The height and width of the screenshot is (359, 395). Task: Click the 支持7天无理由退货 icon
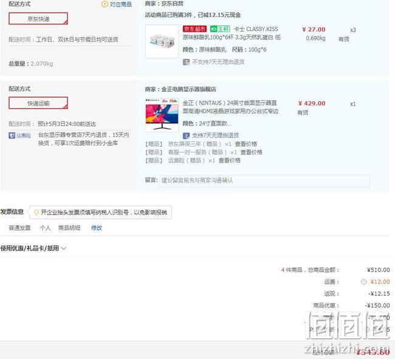pos(186,135)
